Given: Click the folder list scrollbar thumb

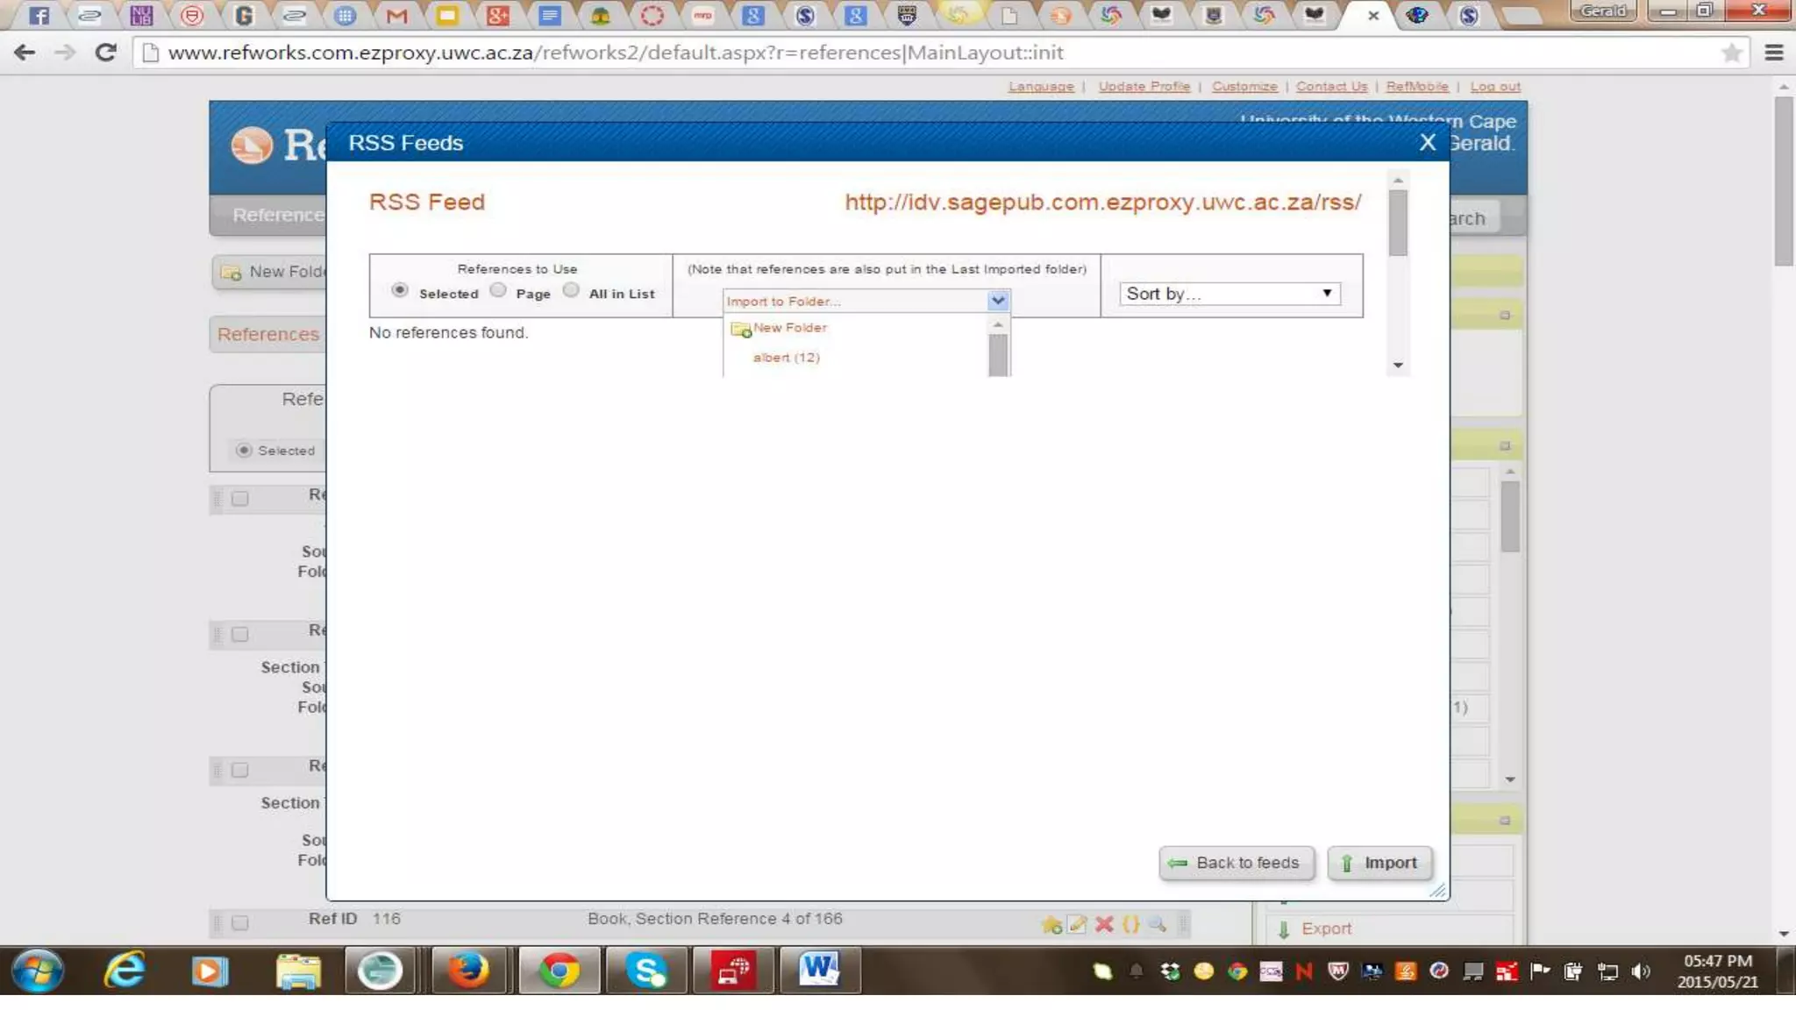Looking at the screenshot, I should (x=997, y=354).
